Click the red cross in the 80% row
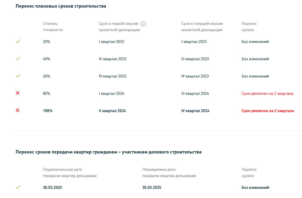 tap(18, 93)
